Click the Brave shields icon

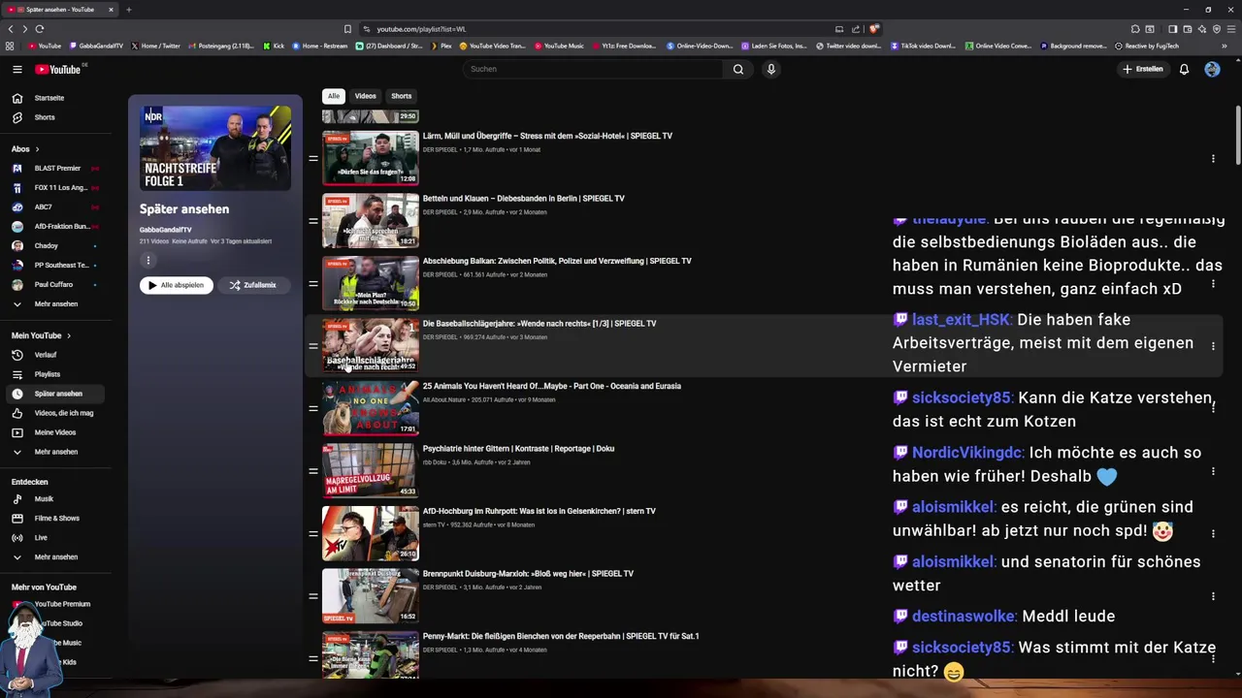coord(874,29)
